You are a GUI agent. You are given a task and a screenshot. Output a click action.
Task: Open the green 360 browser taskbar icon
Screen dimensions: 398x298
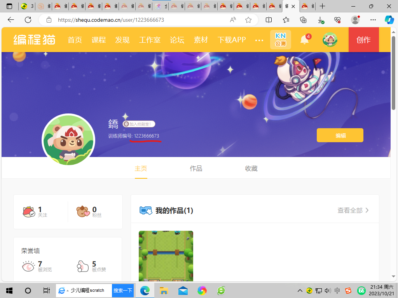[221, 291]
